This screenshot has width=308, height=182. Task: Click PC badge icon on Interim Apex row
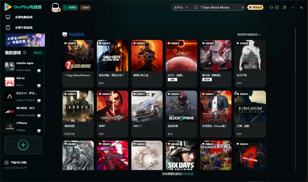click(39, 71)
